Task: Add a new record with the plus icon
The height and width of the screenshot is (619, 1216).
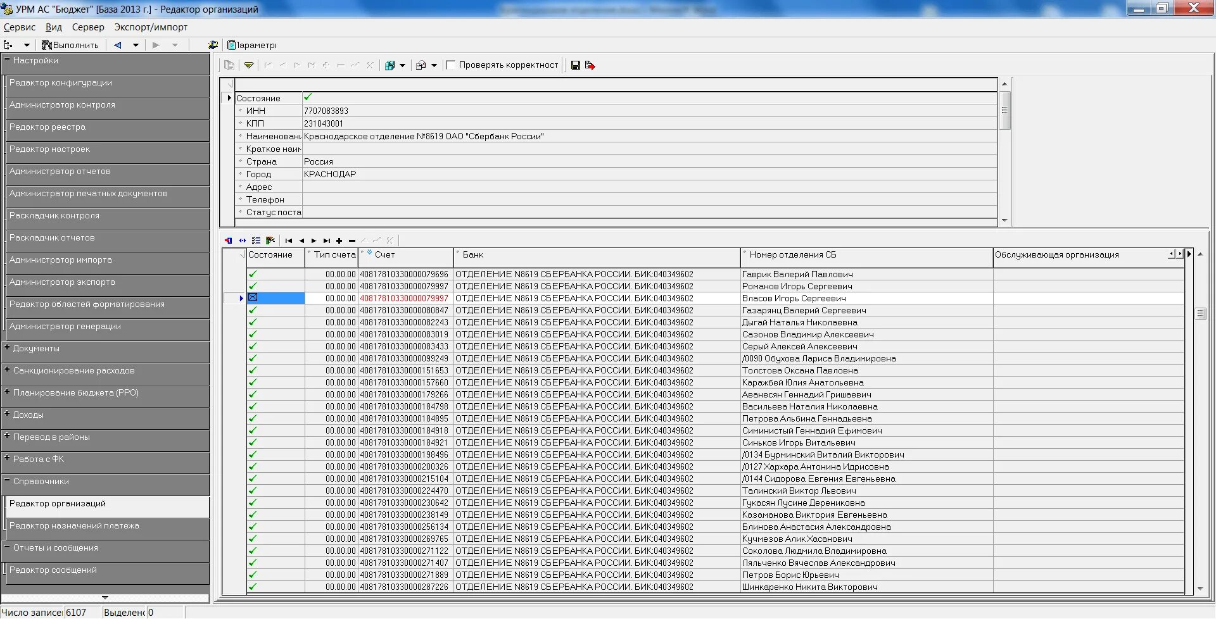Action: pos(339,241)
